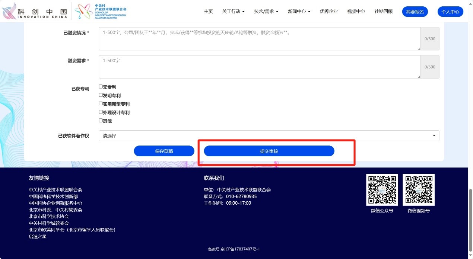The width and height of the screenshot is (473, 259).
Task: Check the 其他 patent checkbox
Action: coord(101,121)
